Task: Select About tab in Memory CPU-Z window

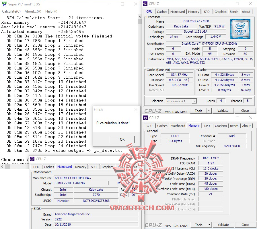Action: coord(246,126)
